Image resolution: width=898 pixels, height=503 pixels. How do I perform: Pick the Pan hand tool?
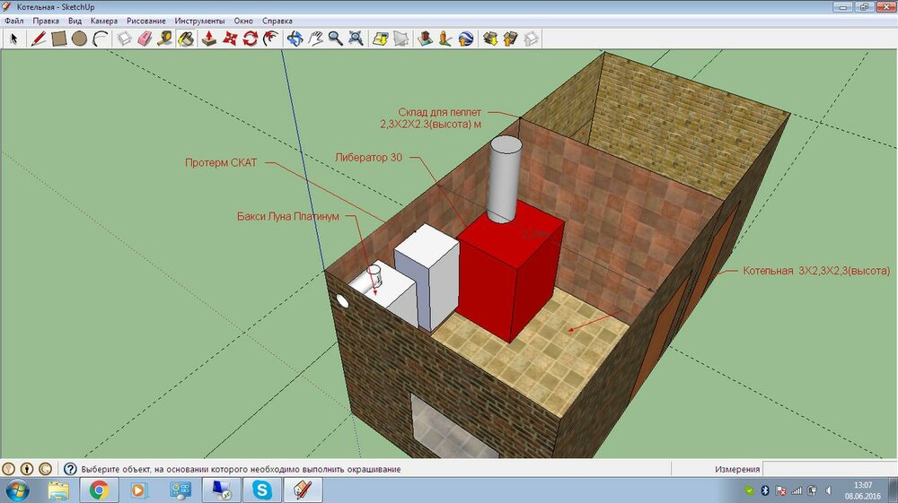click(x=315, y=39)
